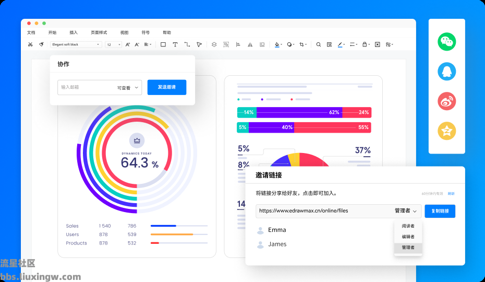Click the 发送邀请 button
Screen dimensions: 485x282
(167, 87)
